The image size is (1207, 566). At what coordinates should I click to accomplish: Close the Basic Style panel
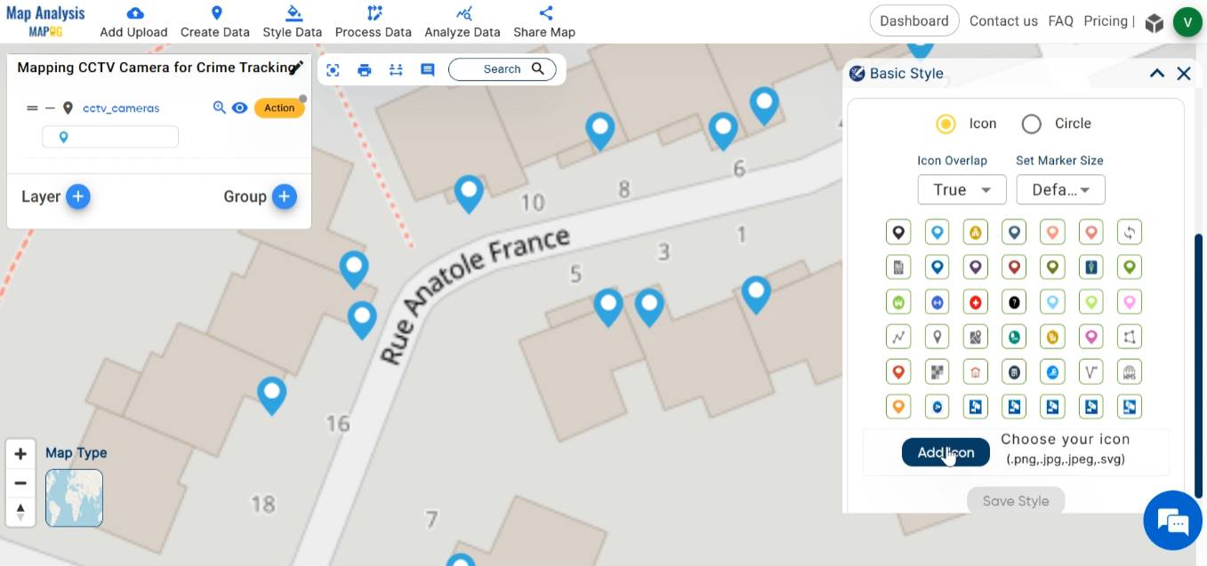tap(1184, 73)
